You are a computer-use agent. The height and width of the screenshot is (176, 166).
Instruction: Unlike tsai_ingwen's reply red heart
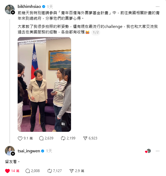coord(7,171)
